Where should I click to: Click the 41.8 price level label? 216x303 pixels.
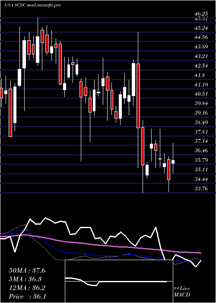[200, 75]
